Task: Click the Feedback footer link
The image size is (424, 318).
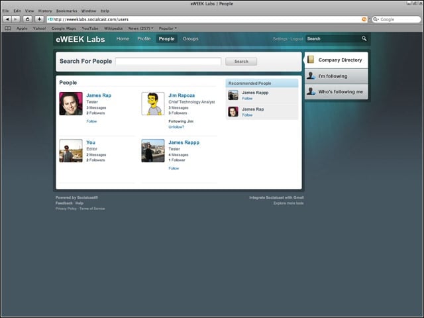Action: 64,203
